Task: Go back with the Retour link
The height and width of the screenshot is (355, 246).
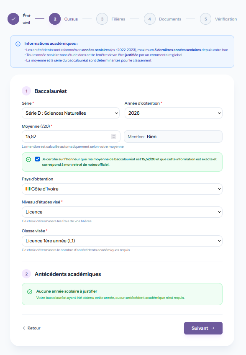Action: (x=31, y=328)
